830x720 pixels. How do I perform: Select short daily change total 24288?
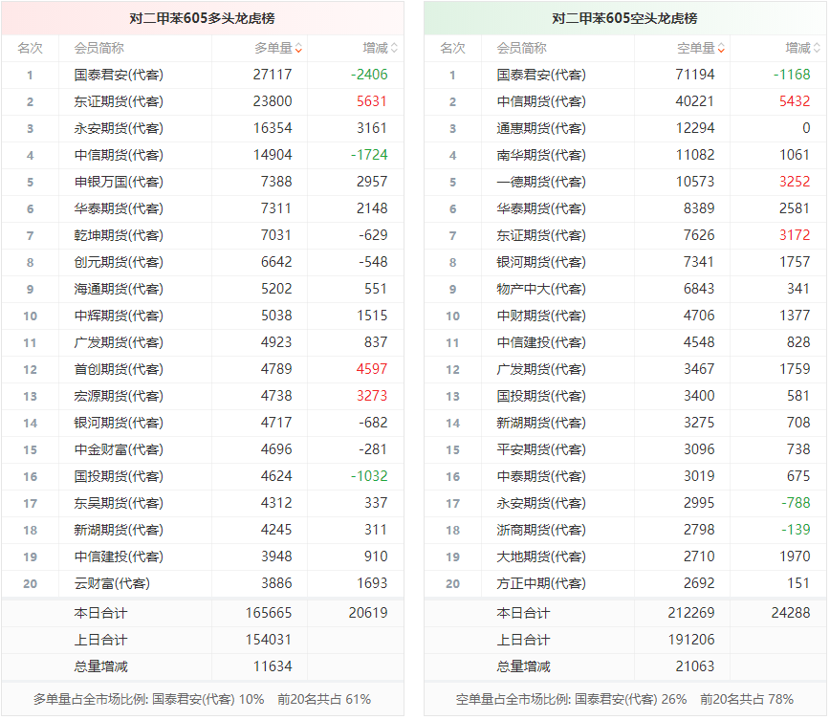coord(791,613)
